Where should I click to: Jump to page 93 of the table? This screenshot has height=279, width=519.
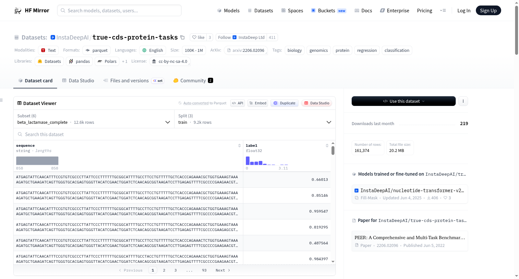pyautogui.click(x=204, y=270)
